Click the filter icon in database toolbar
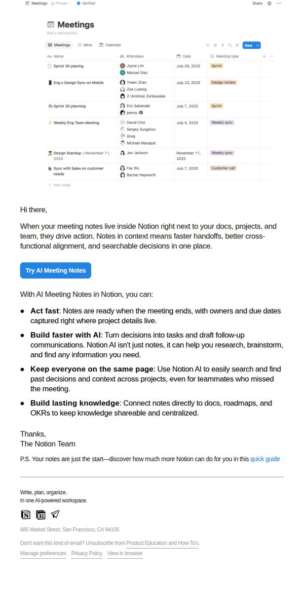304x608 pixels. pos(208,45)
